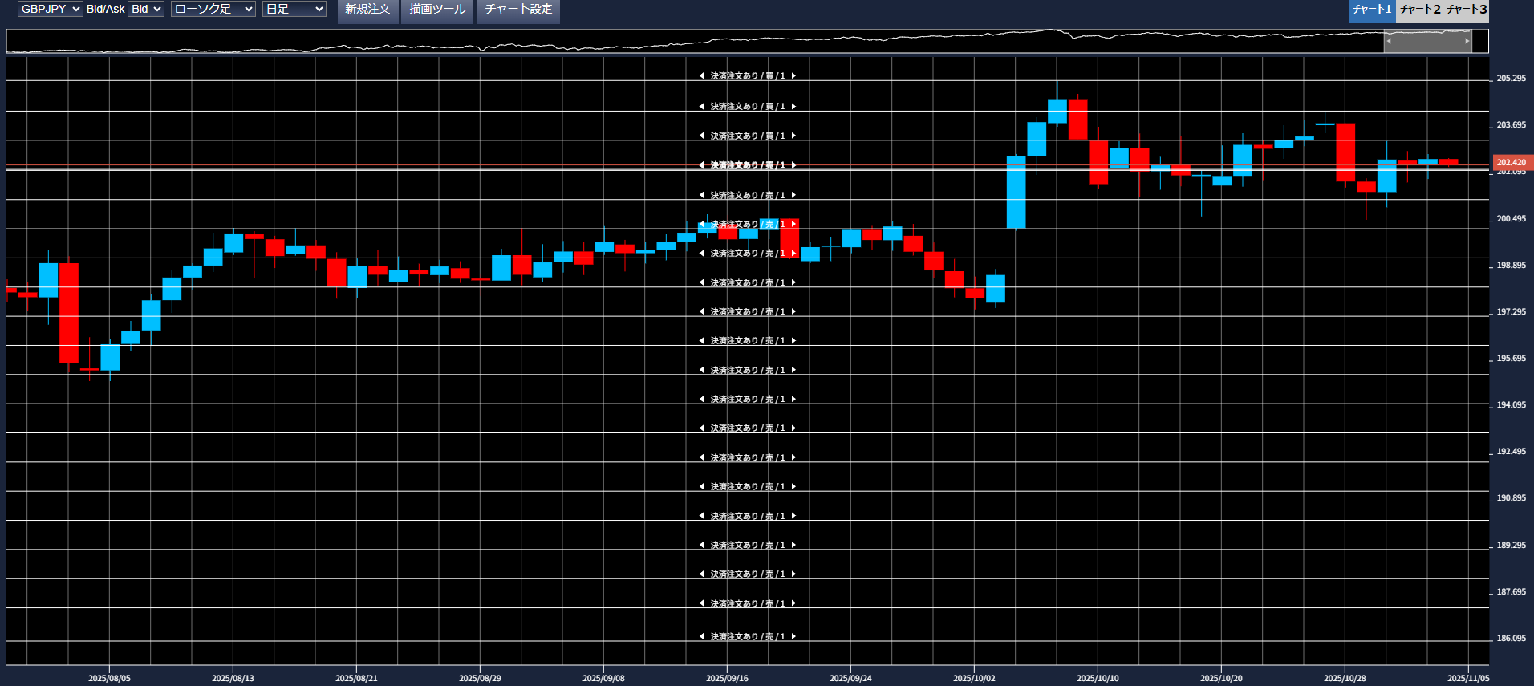1534x686 pixels.
Task: Switch to the チャート2 tab
Action: click(1420, 10)
